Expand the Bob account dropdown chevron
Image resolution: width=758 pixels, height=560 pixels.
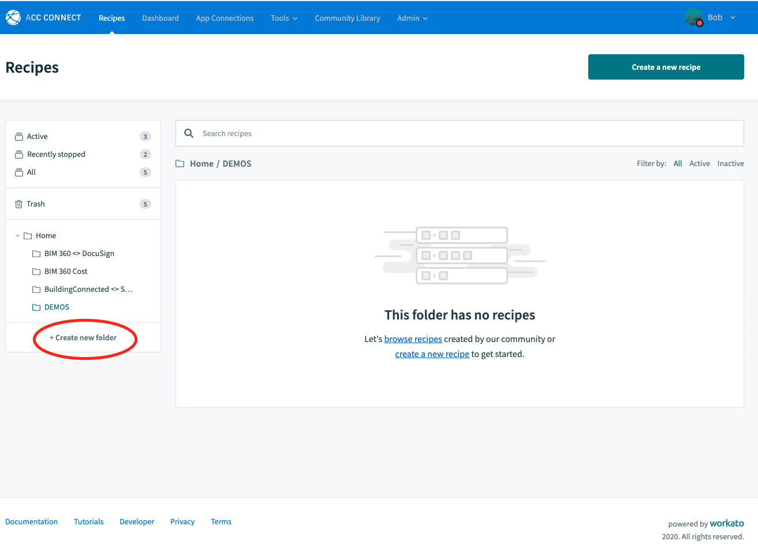733,18
